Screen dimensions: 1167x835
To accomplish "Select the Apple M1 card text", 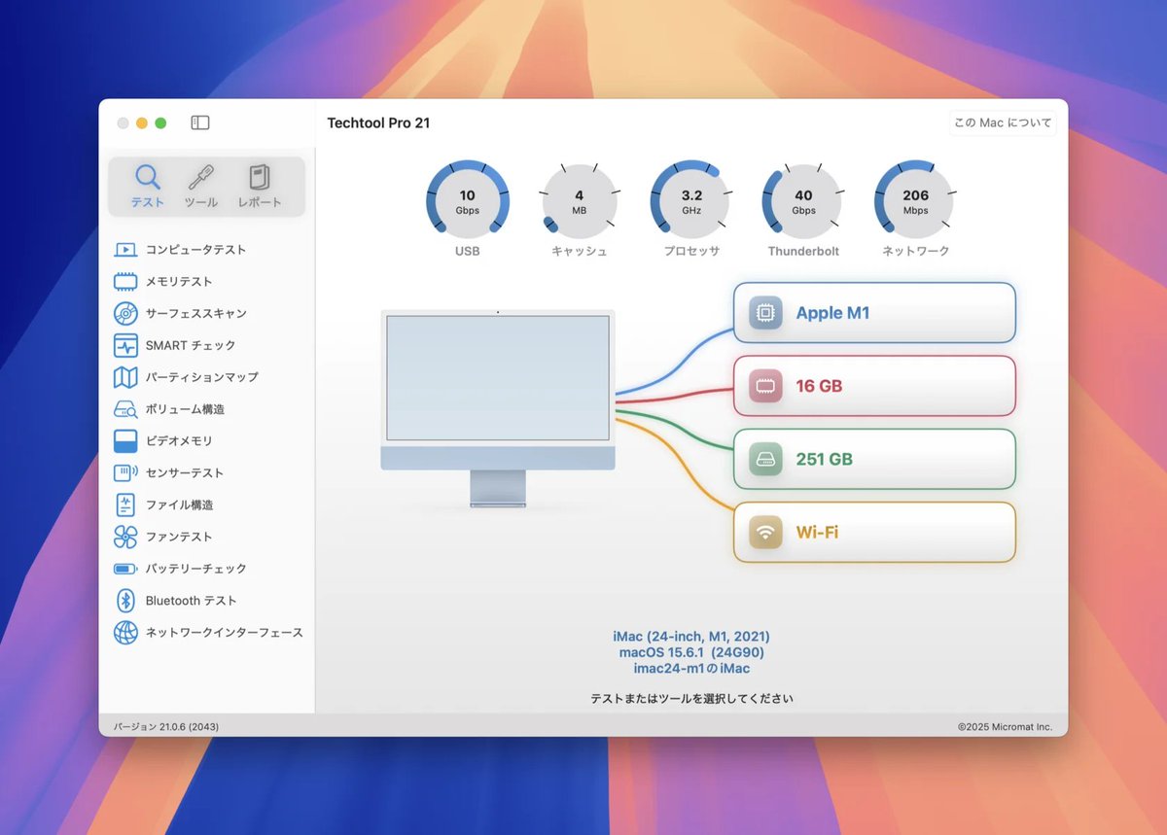I will 832,313.
